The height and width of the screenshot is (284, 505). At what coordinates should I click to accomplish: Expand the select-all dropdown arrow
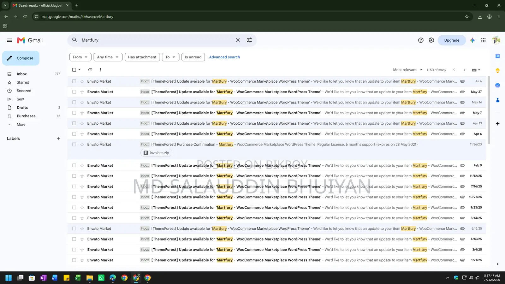pos(80,70)
